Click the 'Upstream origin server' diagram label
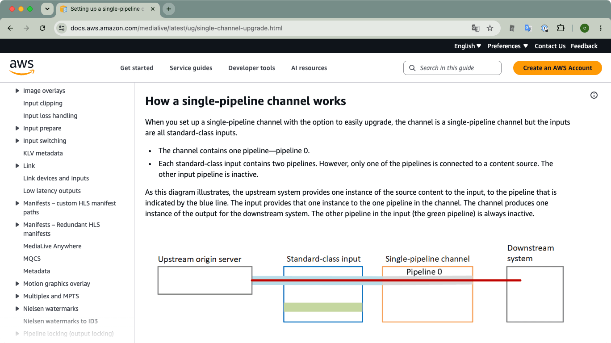The height and width of the screenshot is (343, 611). pos(200,259)
